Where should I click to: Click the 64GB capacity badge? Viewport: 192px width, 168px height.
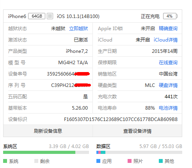click(x=37, y=16)
